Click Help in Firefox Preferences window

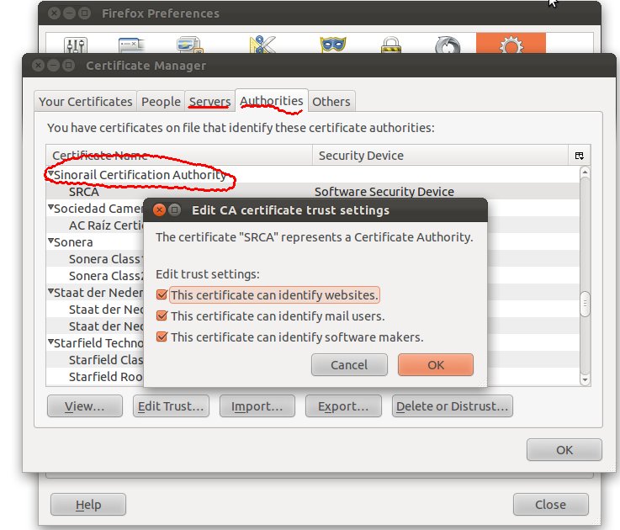(x=88, y=504)
